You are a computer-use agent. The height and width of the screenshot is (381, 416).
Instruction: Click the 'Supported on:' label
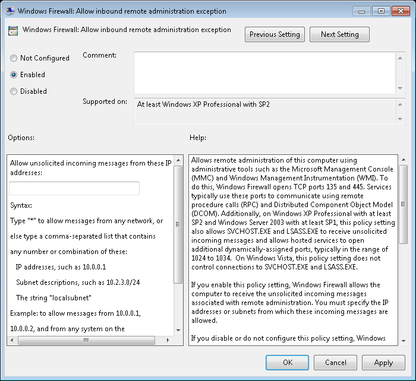(x=105, y=101)
